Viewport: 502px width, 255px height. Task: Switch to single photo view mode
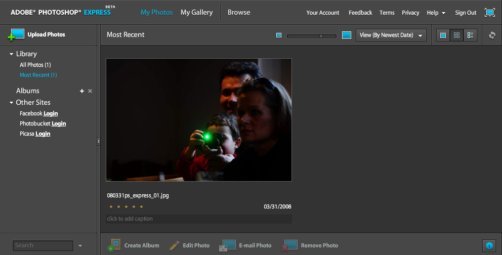click(443, 35)
